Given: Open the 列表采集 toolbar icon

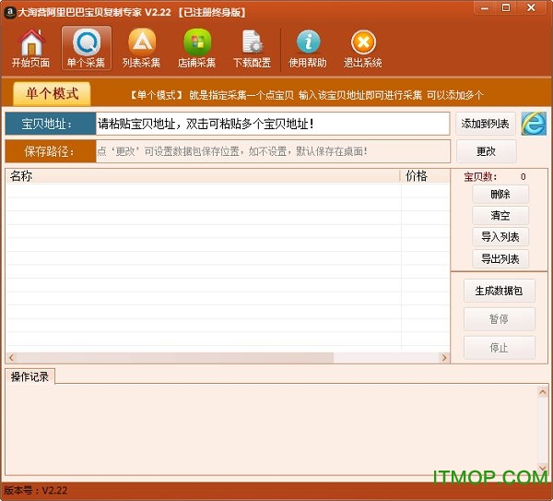Looking at the screenshot, I should pos(142,48).
